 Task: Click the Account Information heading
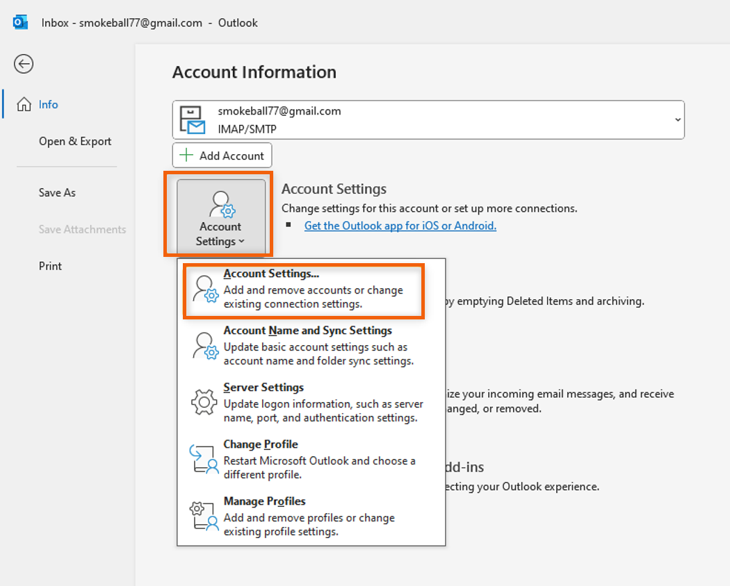coord(254,72)
